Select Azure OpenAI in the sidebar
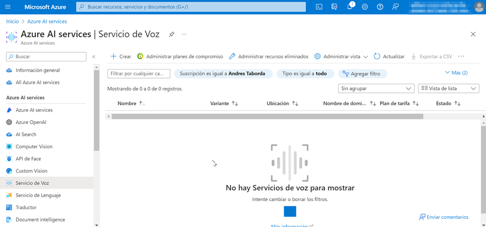The height and width of the screenshot is (227, 486). pos(31,122)
